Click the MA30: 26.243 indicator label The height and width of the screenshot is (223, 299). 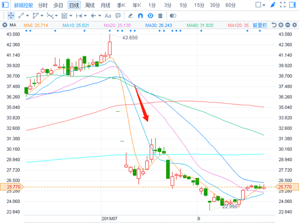pyautogui.click(x=159, y=25)
